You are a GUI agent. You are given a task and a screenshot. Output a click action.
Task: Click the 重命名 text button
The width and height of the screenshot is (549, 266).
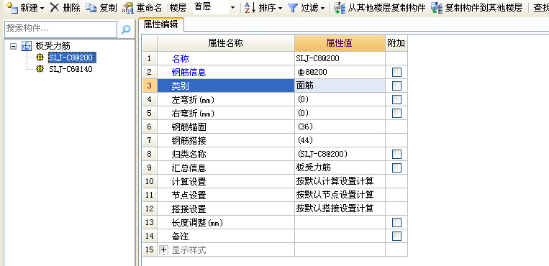149,8
